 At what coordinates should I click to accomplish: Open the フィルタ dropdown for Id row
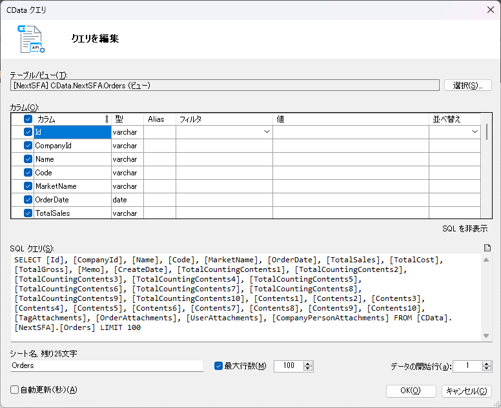pyautogui.click(x=267, y=131)
